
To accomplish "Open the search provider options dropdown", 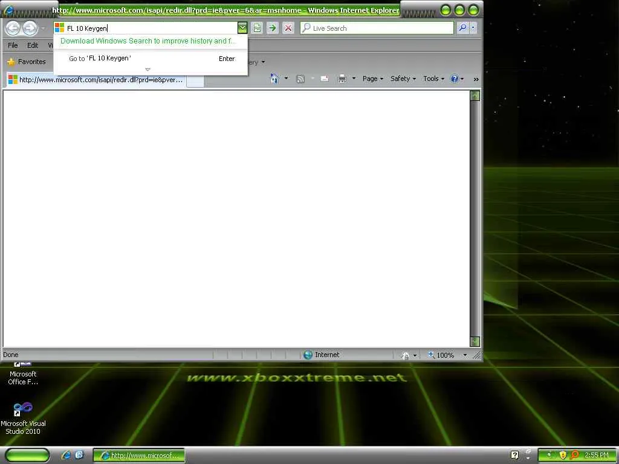I will (x=473, y=28).
